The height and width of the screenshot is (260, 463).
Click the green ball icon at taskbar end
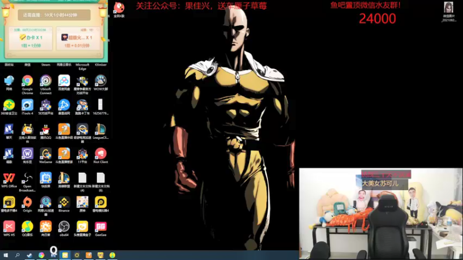point(112,255)
